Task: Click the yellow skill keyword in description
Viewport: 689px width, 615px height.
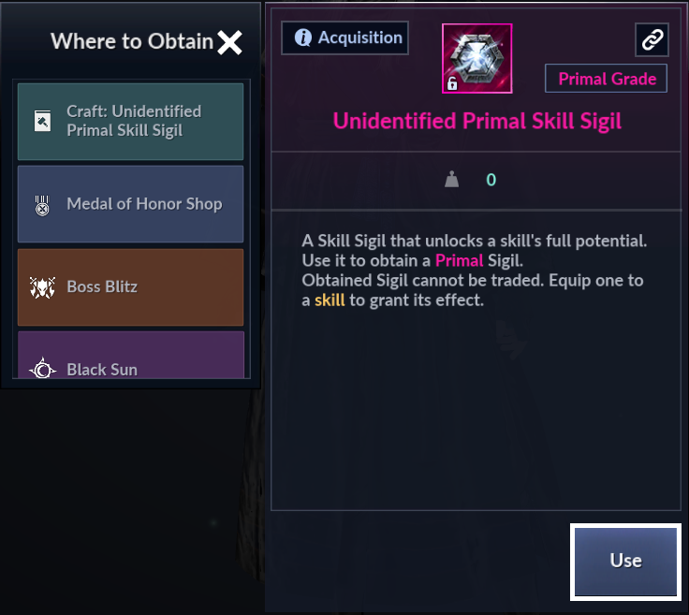Action: click(x=330, y=300)
